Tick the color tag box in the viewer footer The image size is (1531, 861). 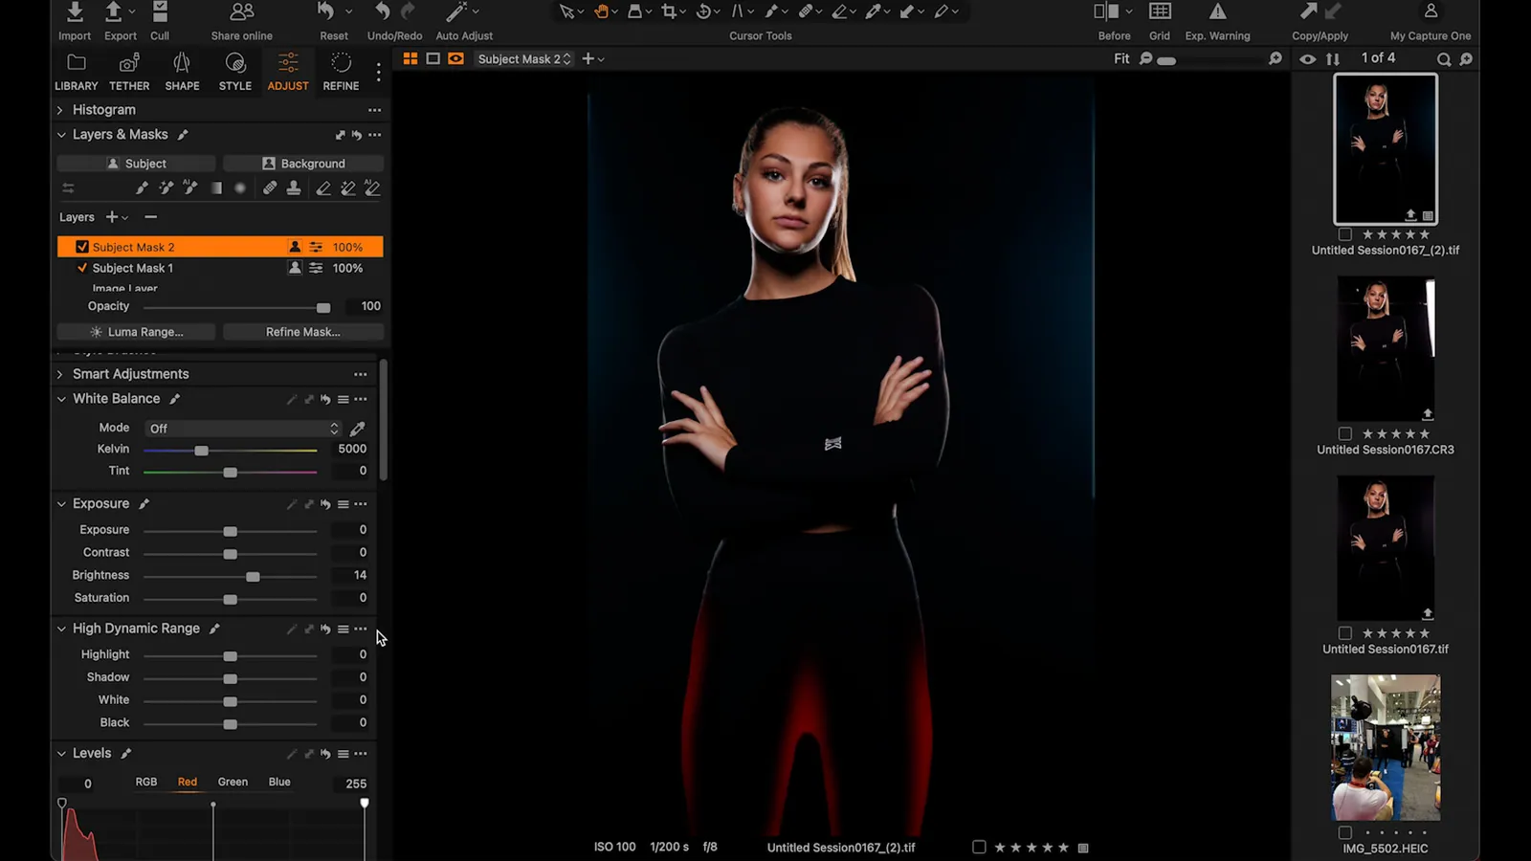[x=979, y=847]
